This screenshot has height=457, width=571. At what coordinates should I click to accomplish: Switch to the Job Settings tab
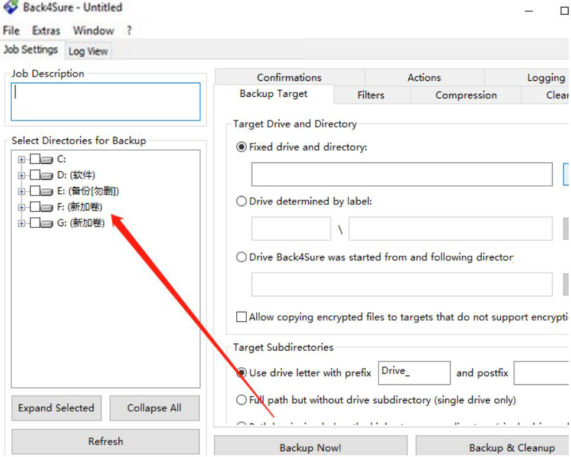tap(31, 50)
